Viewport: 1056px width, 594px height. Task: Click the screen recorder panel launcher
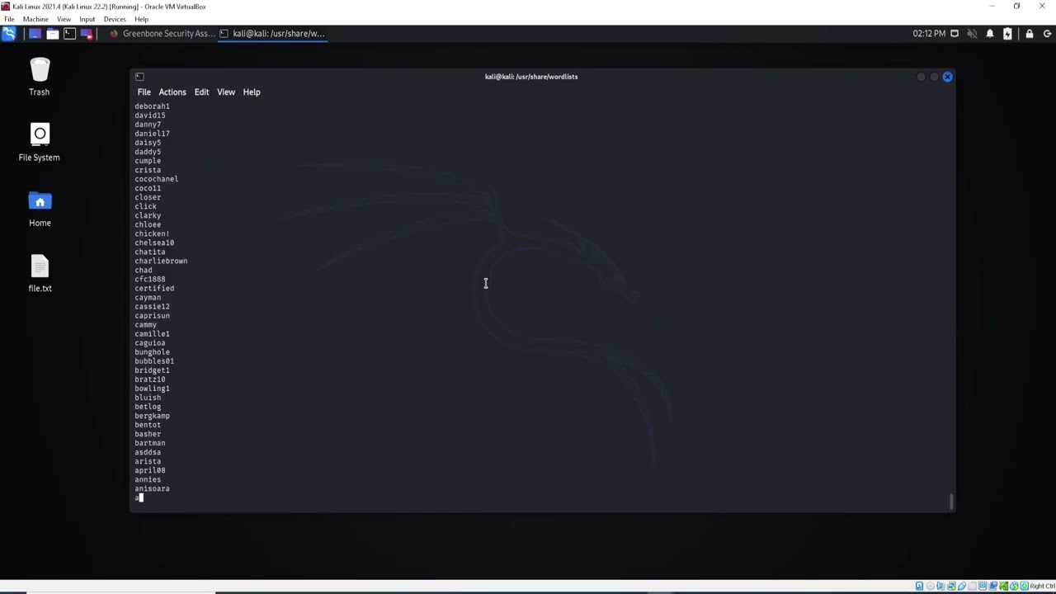[87, 34]
